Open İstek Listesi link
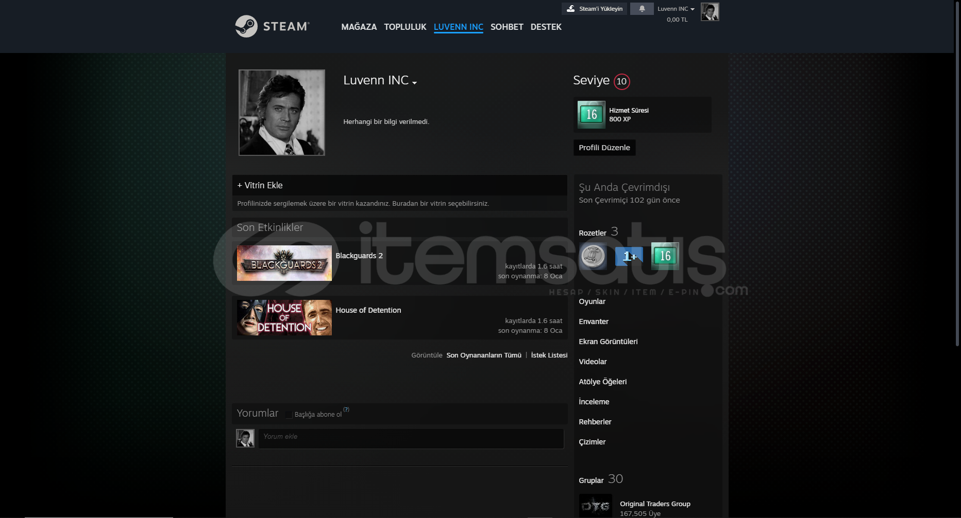This screenshot has height=518, width=961. pos(549,355)
